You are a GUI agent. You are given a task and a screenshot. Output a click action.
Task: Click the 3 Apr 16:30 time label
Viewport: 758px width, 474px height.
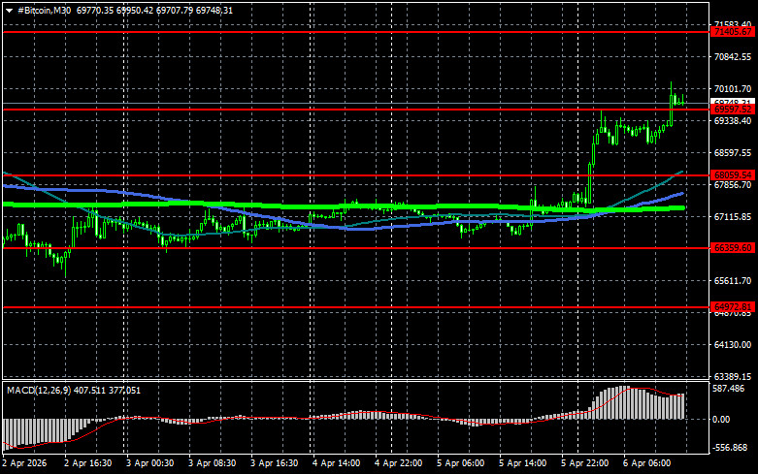[x=274, y=463]
